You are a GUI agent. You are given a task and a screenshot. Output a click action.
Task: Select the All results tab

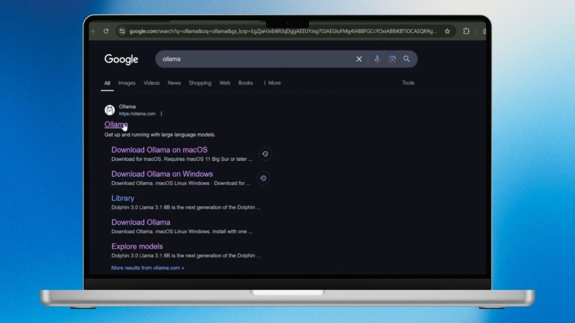click(x=107, y=83)
